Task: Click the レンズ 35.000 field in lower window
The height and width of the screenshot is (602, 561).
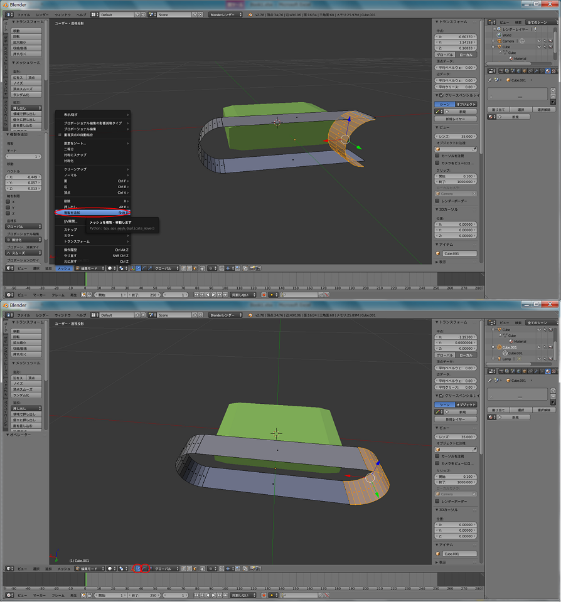Action: 456,436
